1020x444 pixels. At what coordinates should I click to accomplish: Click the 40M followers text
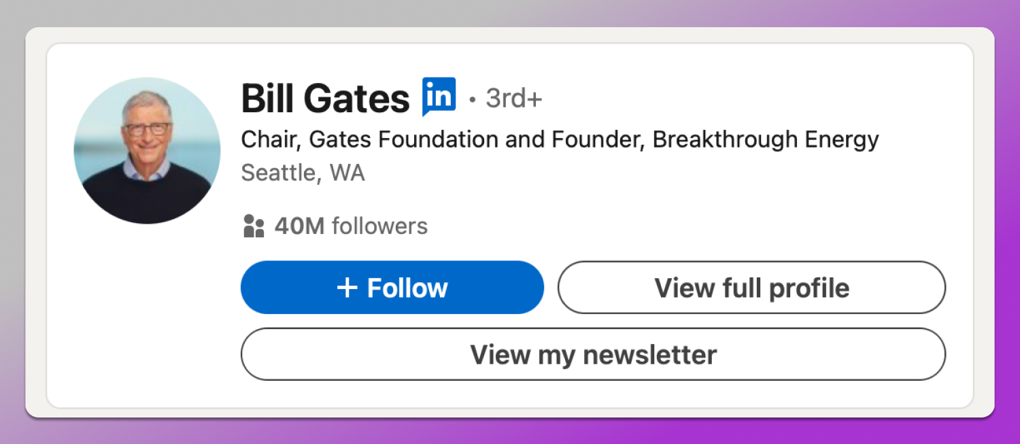[350, 225]
